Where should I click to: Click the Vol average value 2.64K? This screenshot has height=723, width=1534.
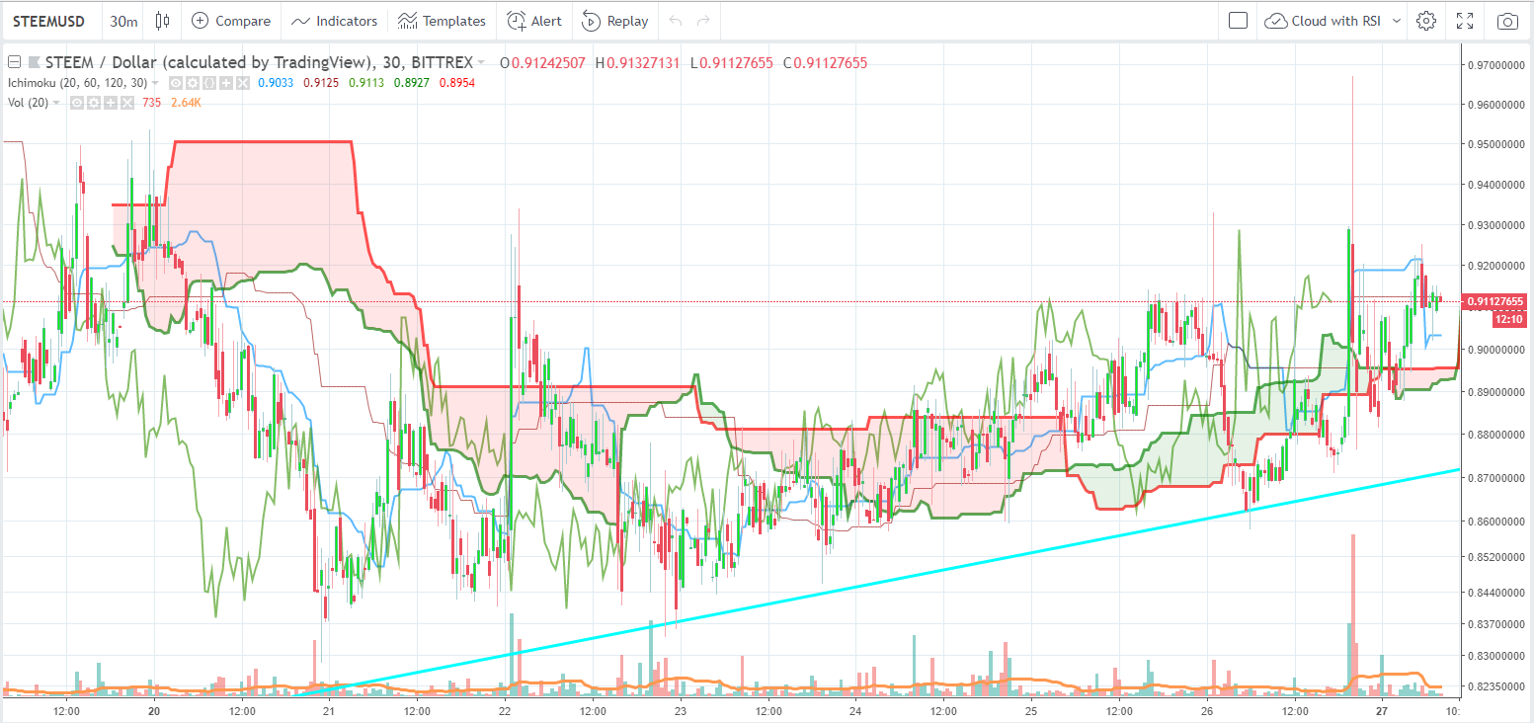(186, 103)
